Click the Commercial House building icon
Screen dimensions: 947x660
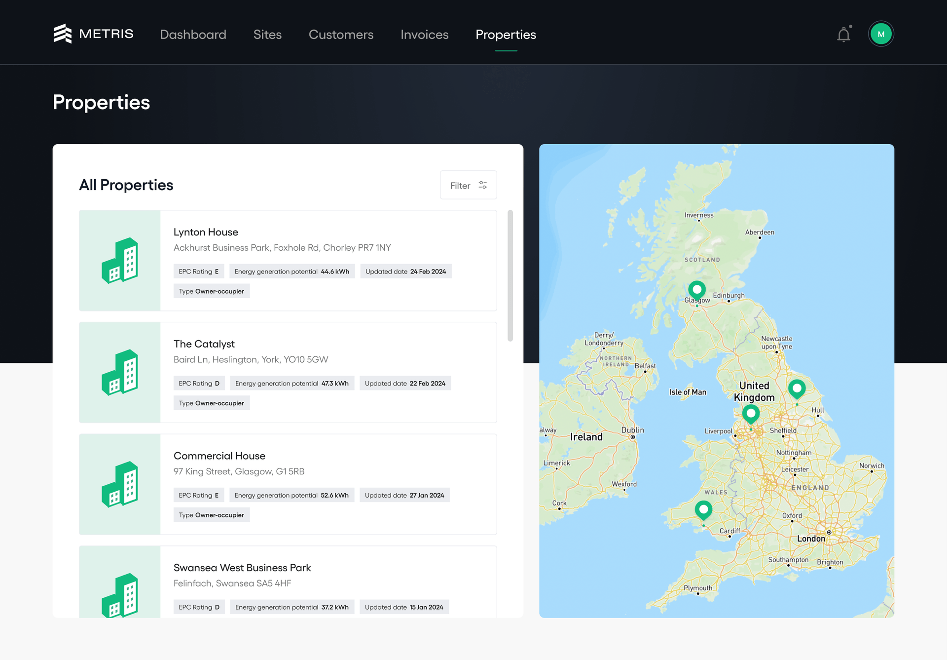pyautogui.click(x=120, y=484)
